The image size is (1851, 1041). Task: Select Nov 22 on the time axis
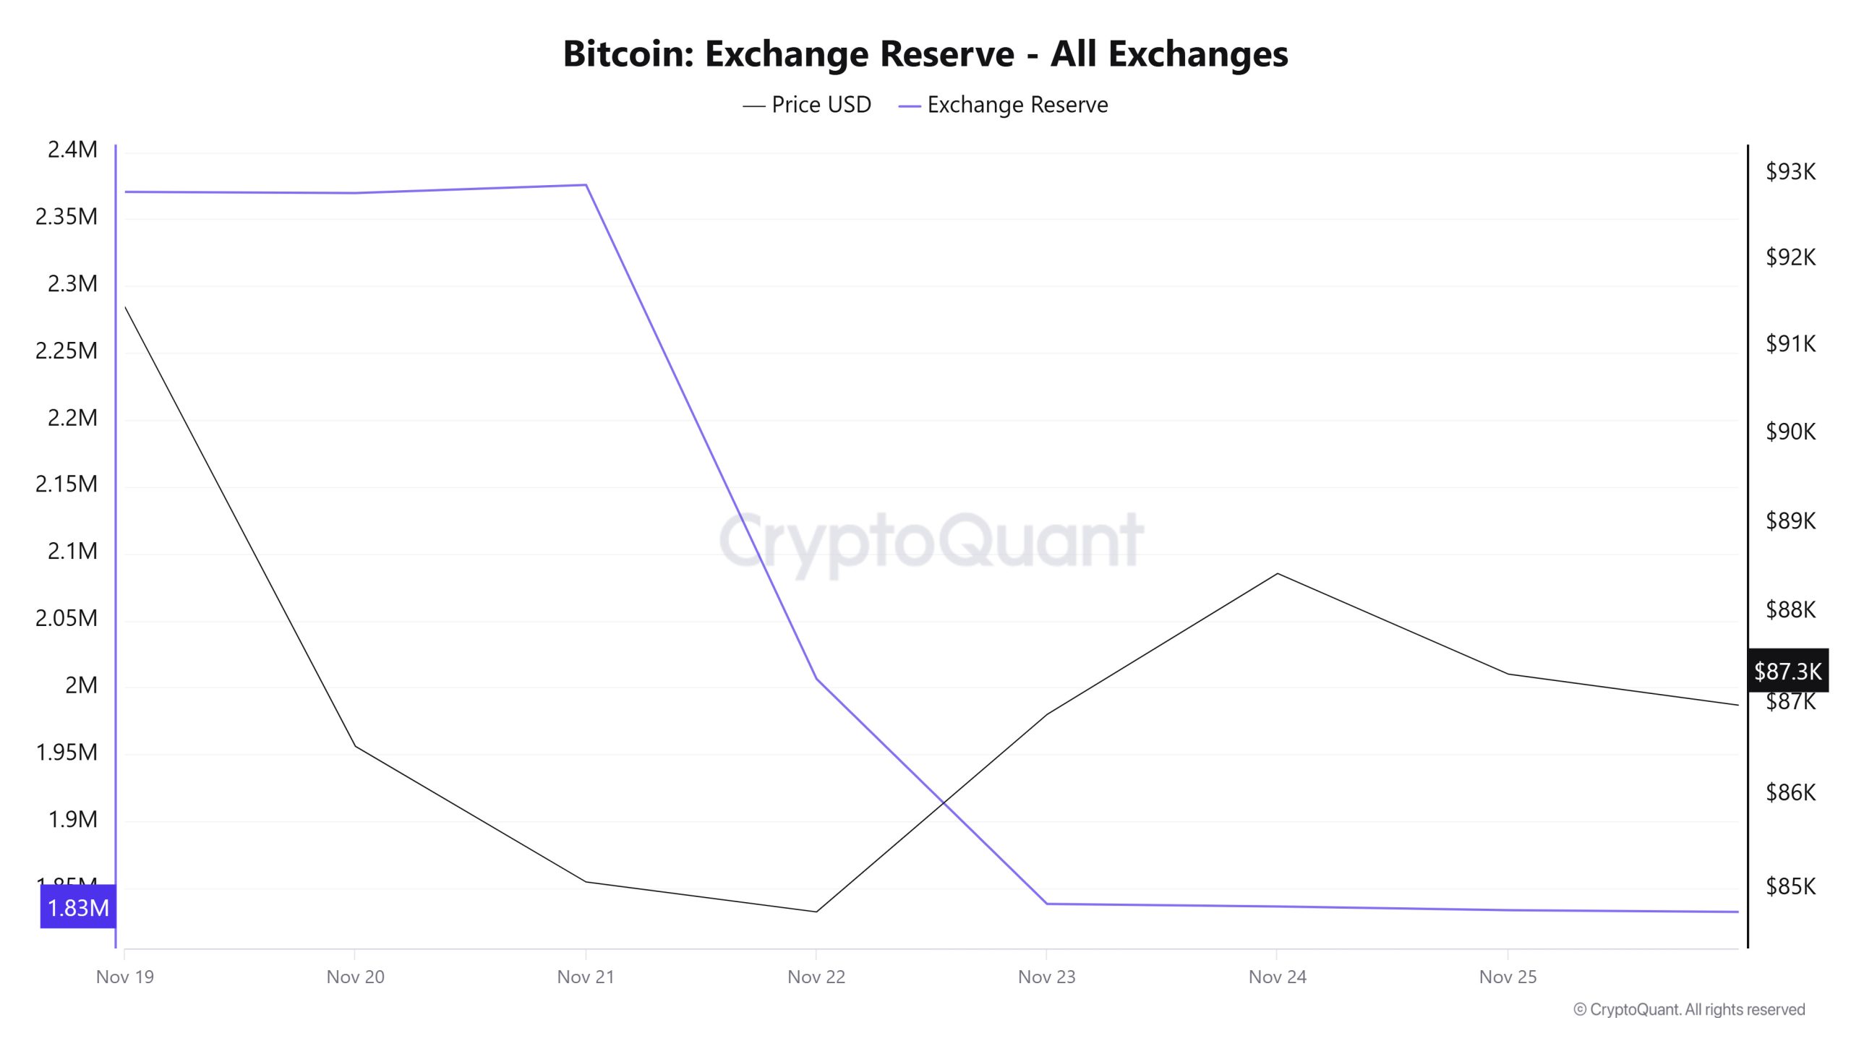(816, 977)
